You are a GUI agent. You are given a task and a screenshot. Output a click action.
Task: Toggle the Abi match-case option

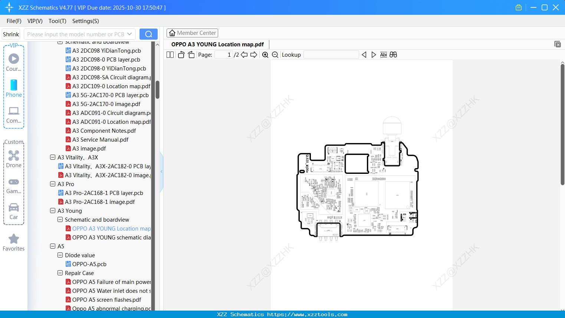click(x=384, y=55)
